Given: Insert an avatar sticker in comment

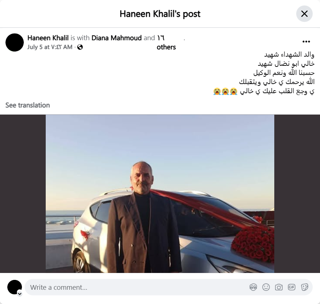Looking at the screenshot, I should [253, 287].
